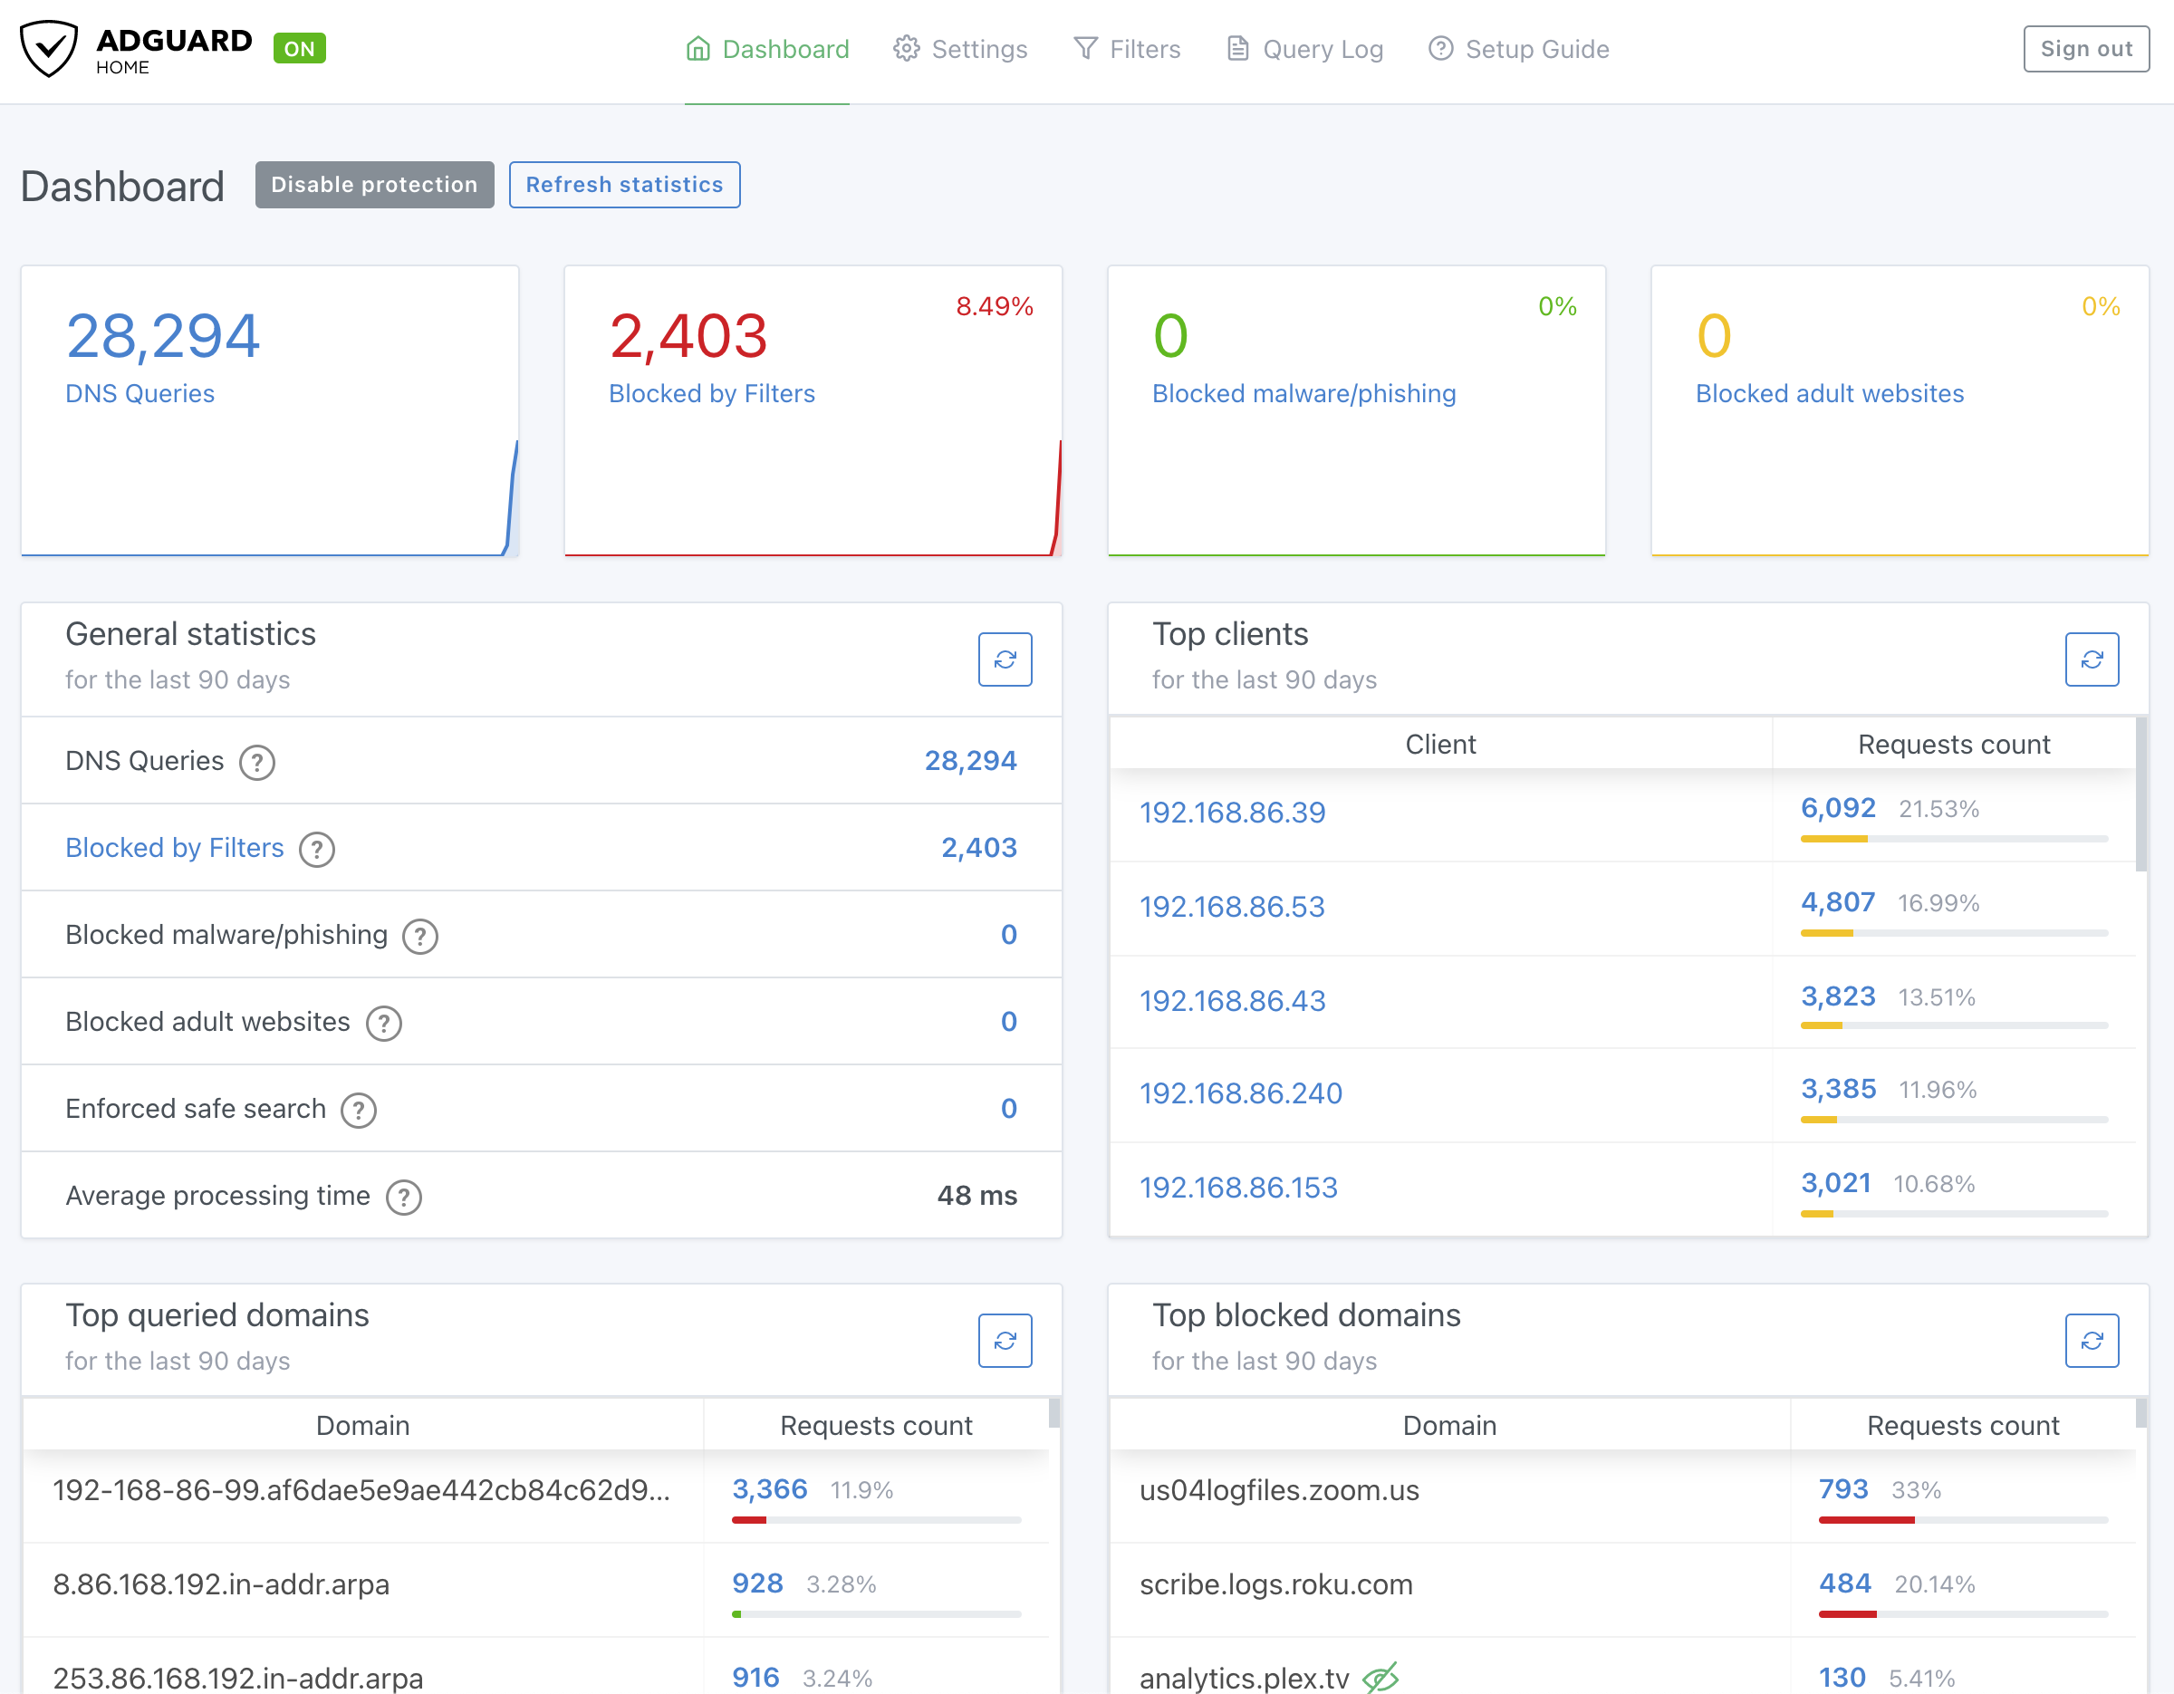
Task: Click the 793 blocked requests count
Action: coord(1842,1490)
